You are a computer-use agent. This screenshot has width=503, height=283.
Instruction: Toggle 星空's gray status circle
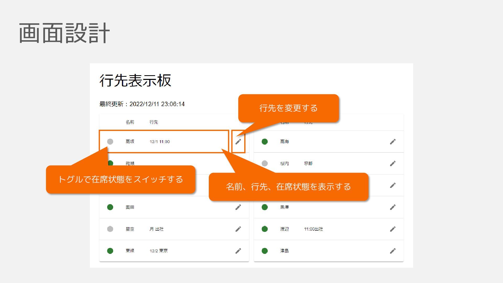tap(110, 229)
